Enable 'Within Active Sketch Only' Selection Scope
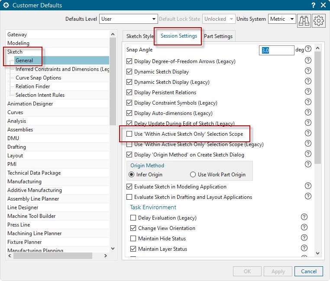Viewport: 330px width, 281px height. coord(129,134)
